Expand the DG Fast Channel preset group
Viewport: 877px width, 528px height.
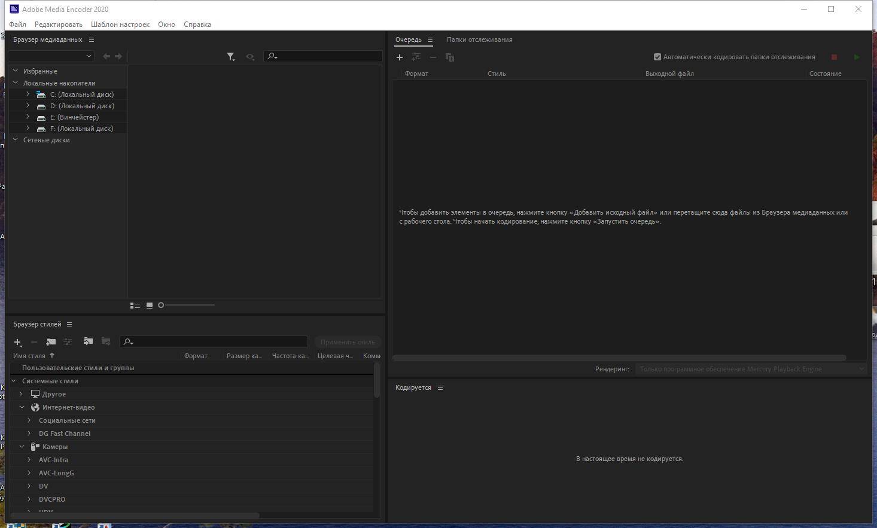[29, 434]
